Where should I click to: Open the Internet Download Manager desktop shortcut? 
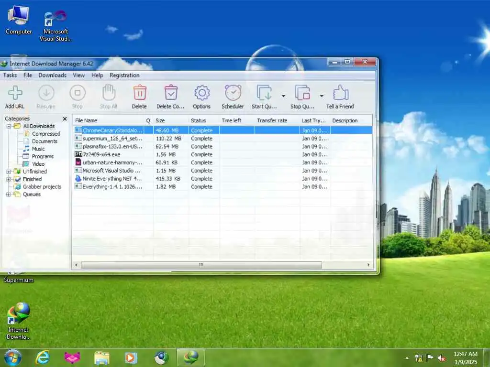click(x=19, y=322)
